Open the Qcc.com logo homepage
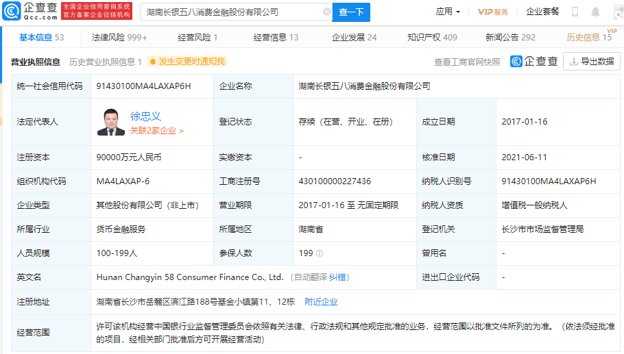 pyautogui.click(x=30, y=11)
